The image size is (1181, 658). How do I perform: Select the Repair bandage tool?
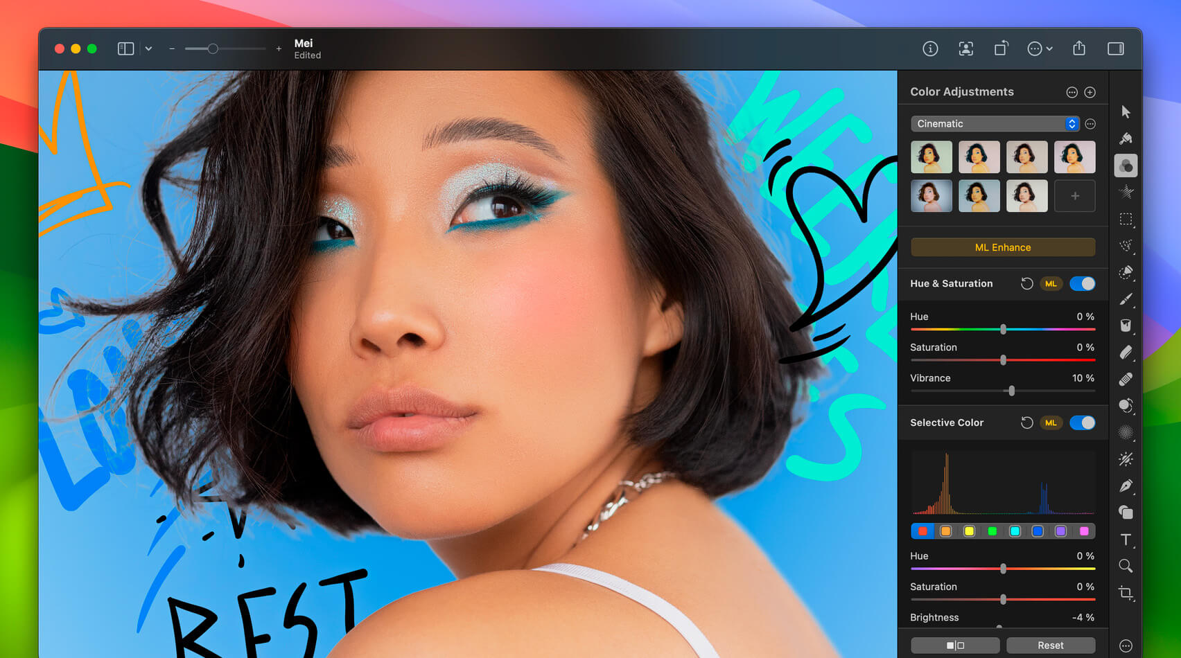tap(1126, 379)
